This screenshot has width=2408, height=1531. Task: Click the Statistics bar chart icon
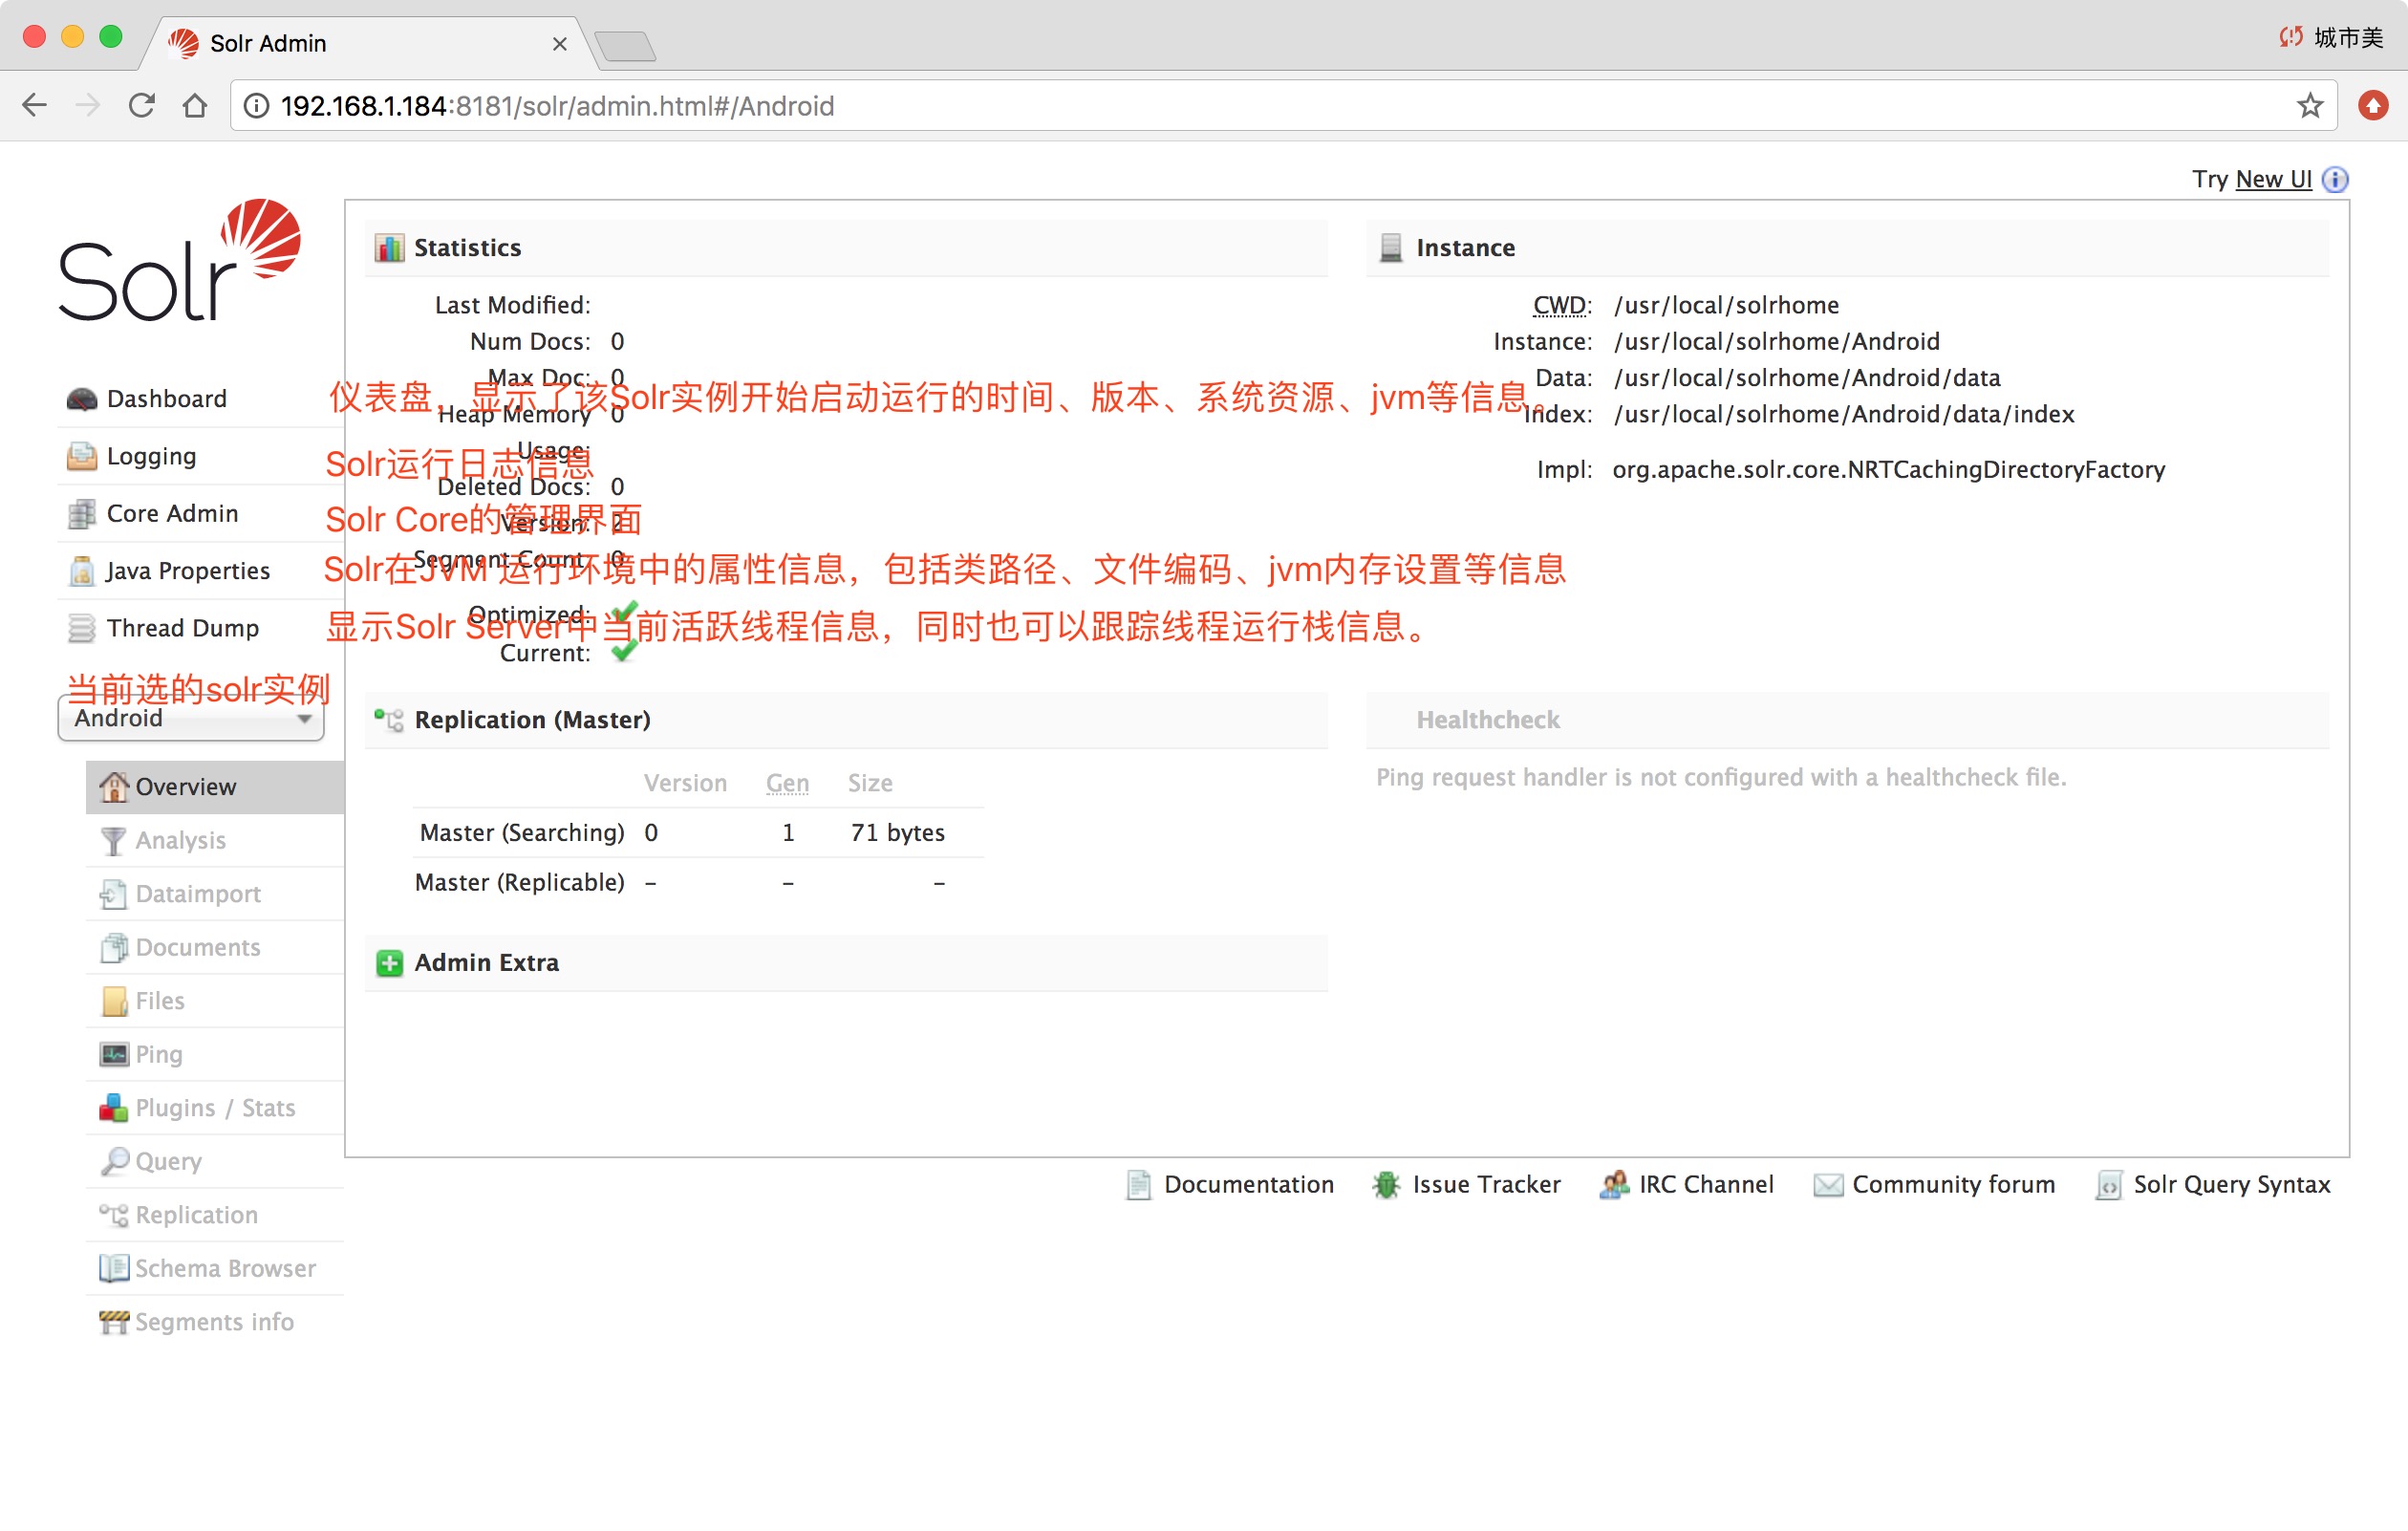tap(389, 247)
